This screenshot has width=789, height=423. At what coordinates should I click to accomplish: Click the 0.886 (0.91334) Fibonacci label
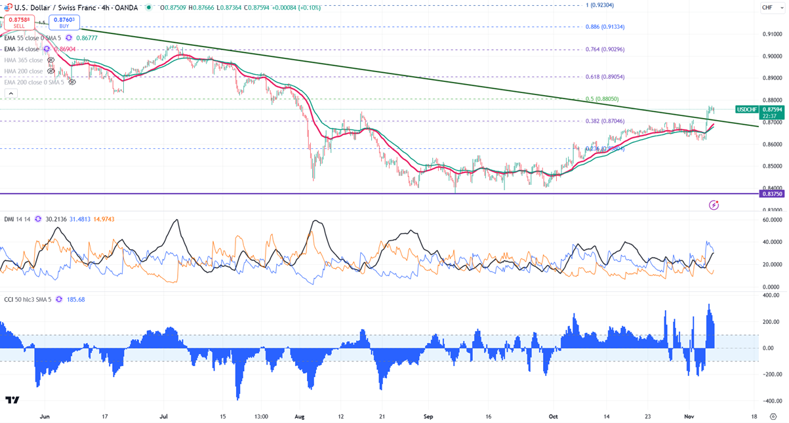[604, 27]
